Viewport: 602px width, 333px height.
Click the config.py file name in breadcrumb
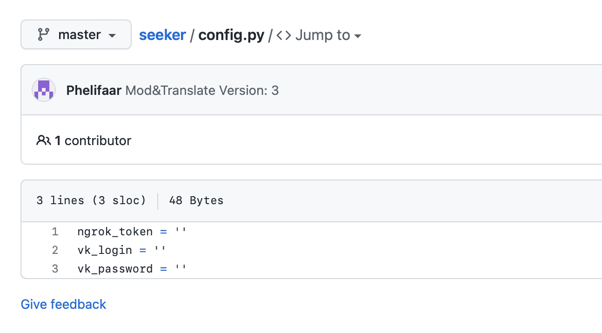click(x=231, y=35)
